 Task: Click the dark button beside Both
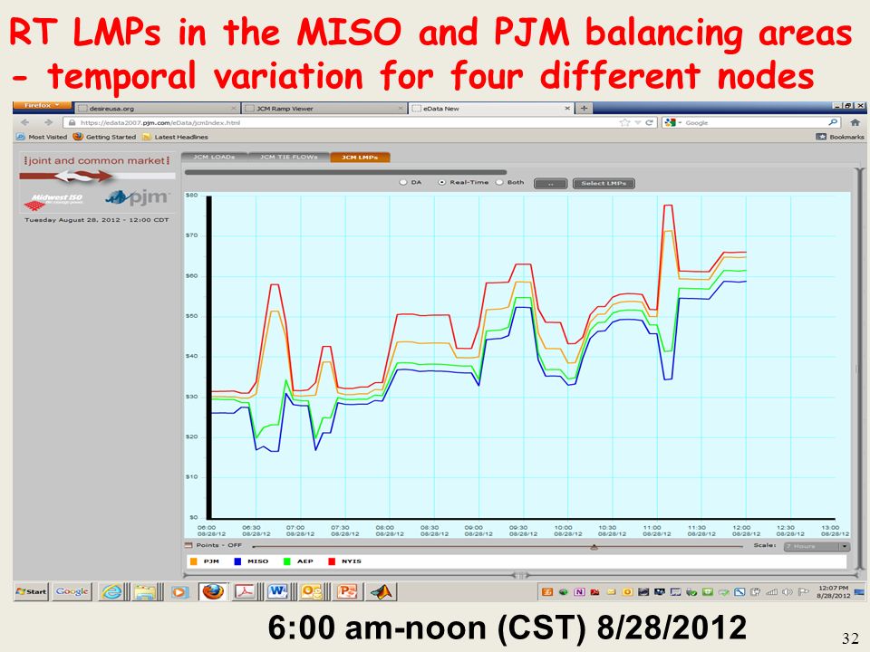[550, 184]
